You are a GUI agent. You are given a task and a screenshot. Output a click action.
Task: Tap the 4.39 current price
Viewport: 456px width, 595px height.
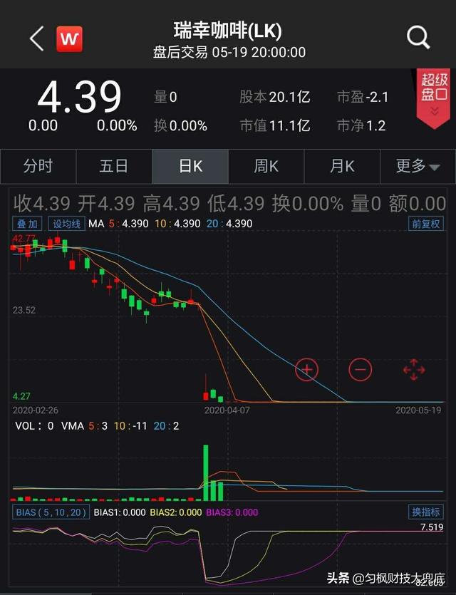point(80,97)
